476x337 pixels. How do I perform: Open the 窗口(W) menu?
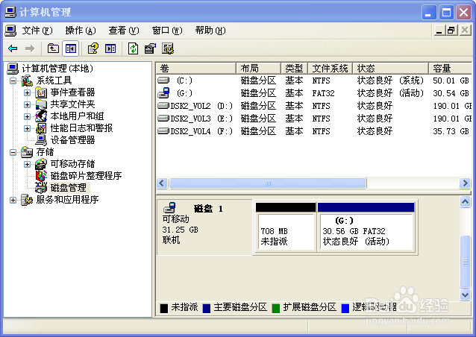167,31
